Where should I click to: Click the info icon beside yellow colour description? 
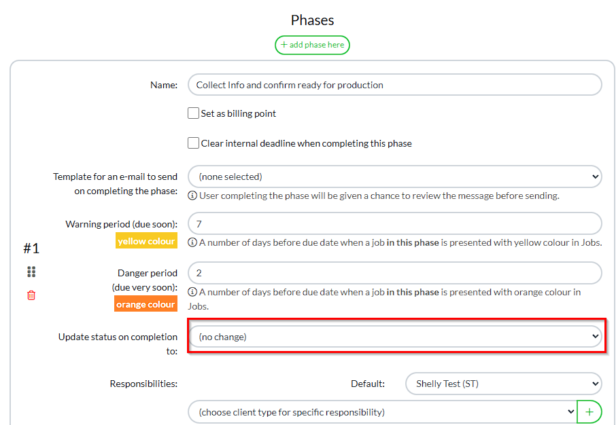(x=192, y=242)
